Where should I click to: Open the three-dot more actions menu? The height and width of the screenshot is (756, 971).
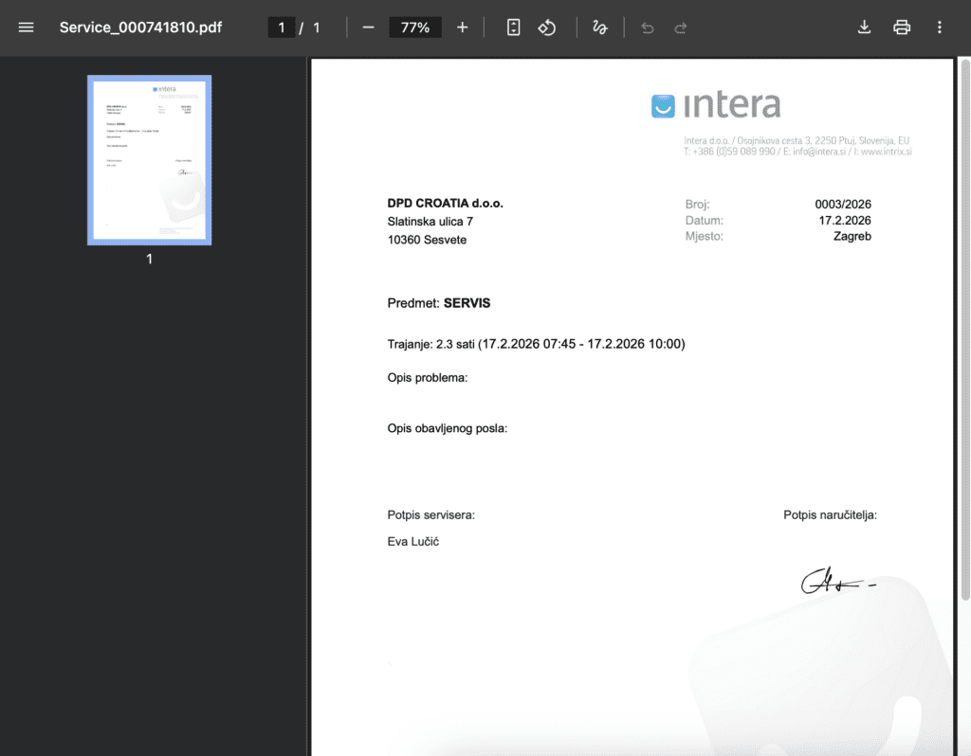tap(940, 27)
